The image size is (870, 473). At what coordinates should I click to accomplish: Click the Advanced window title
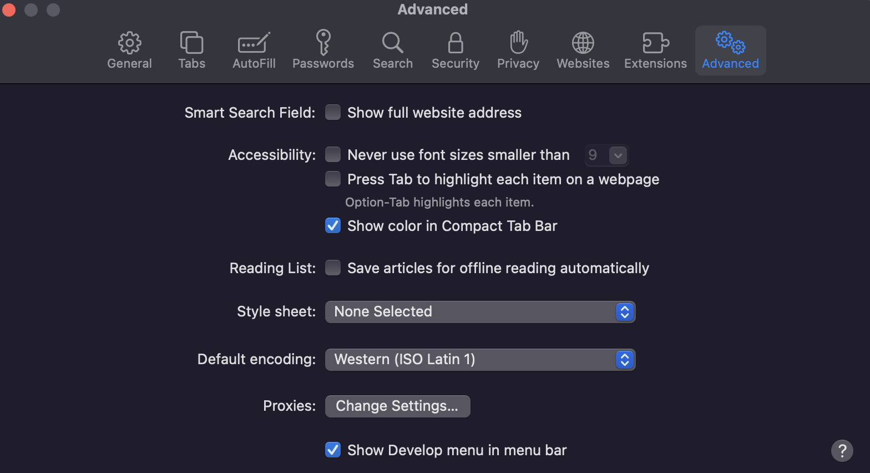[433, 9]
